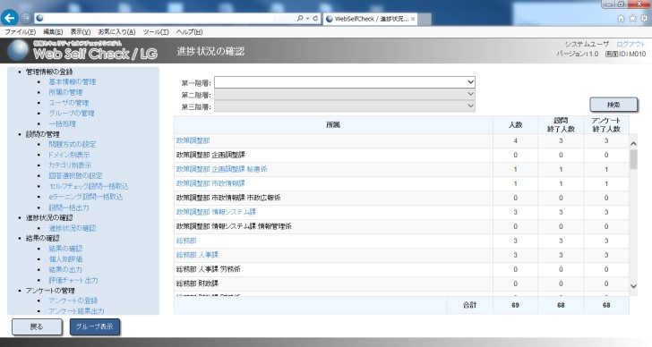Click the 政策調整部 企画調整課 秘書係 link
Viewport: 652px width, 347px height.
coord(221,169)
